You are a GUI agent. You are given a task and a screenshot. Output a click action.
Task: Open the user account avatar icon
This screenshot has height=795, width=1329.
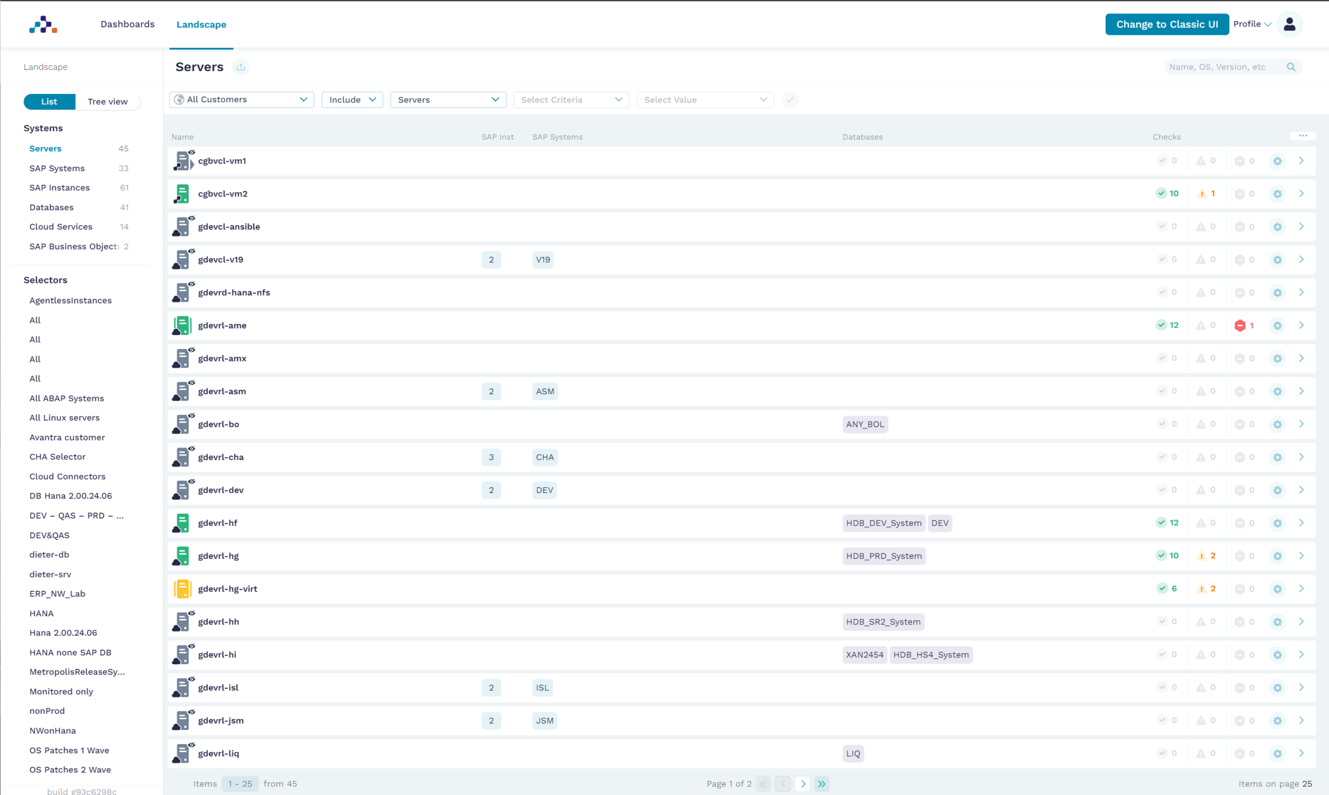coord(1290,24)
